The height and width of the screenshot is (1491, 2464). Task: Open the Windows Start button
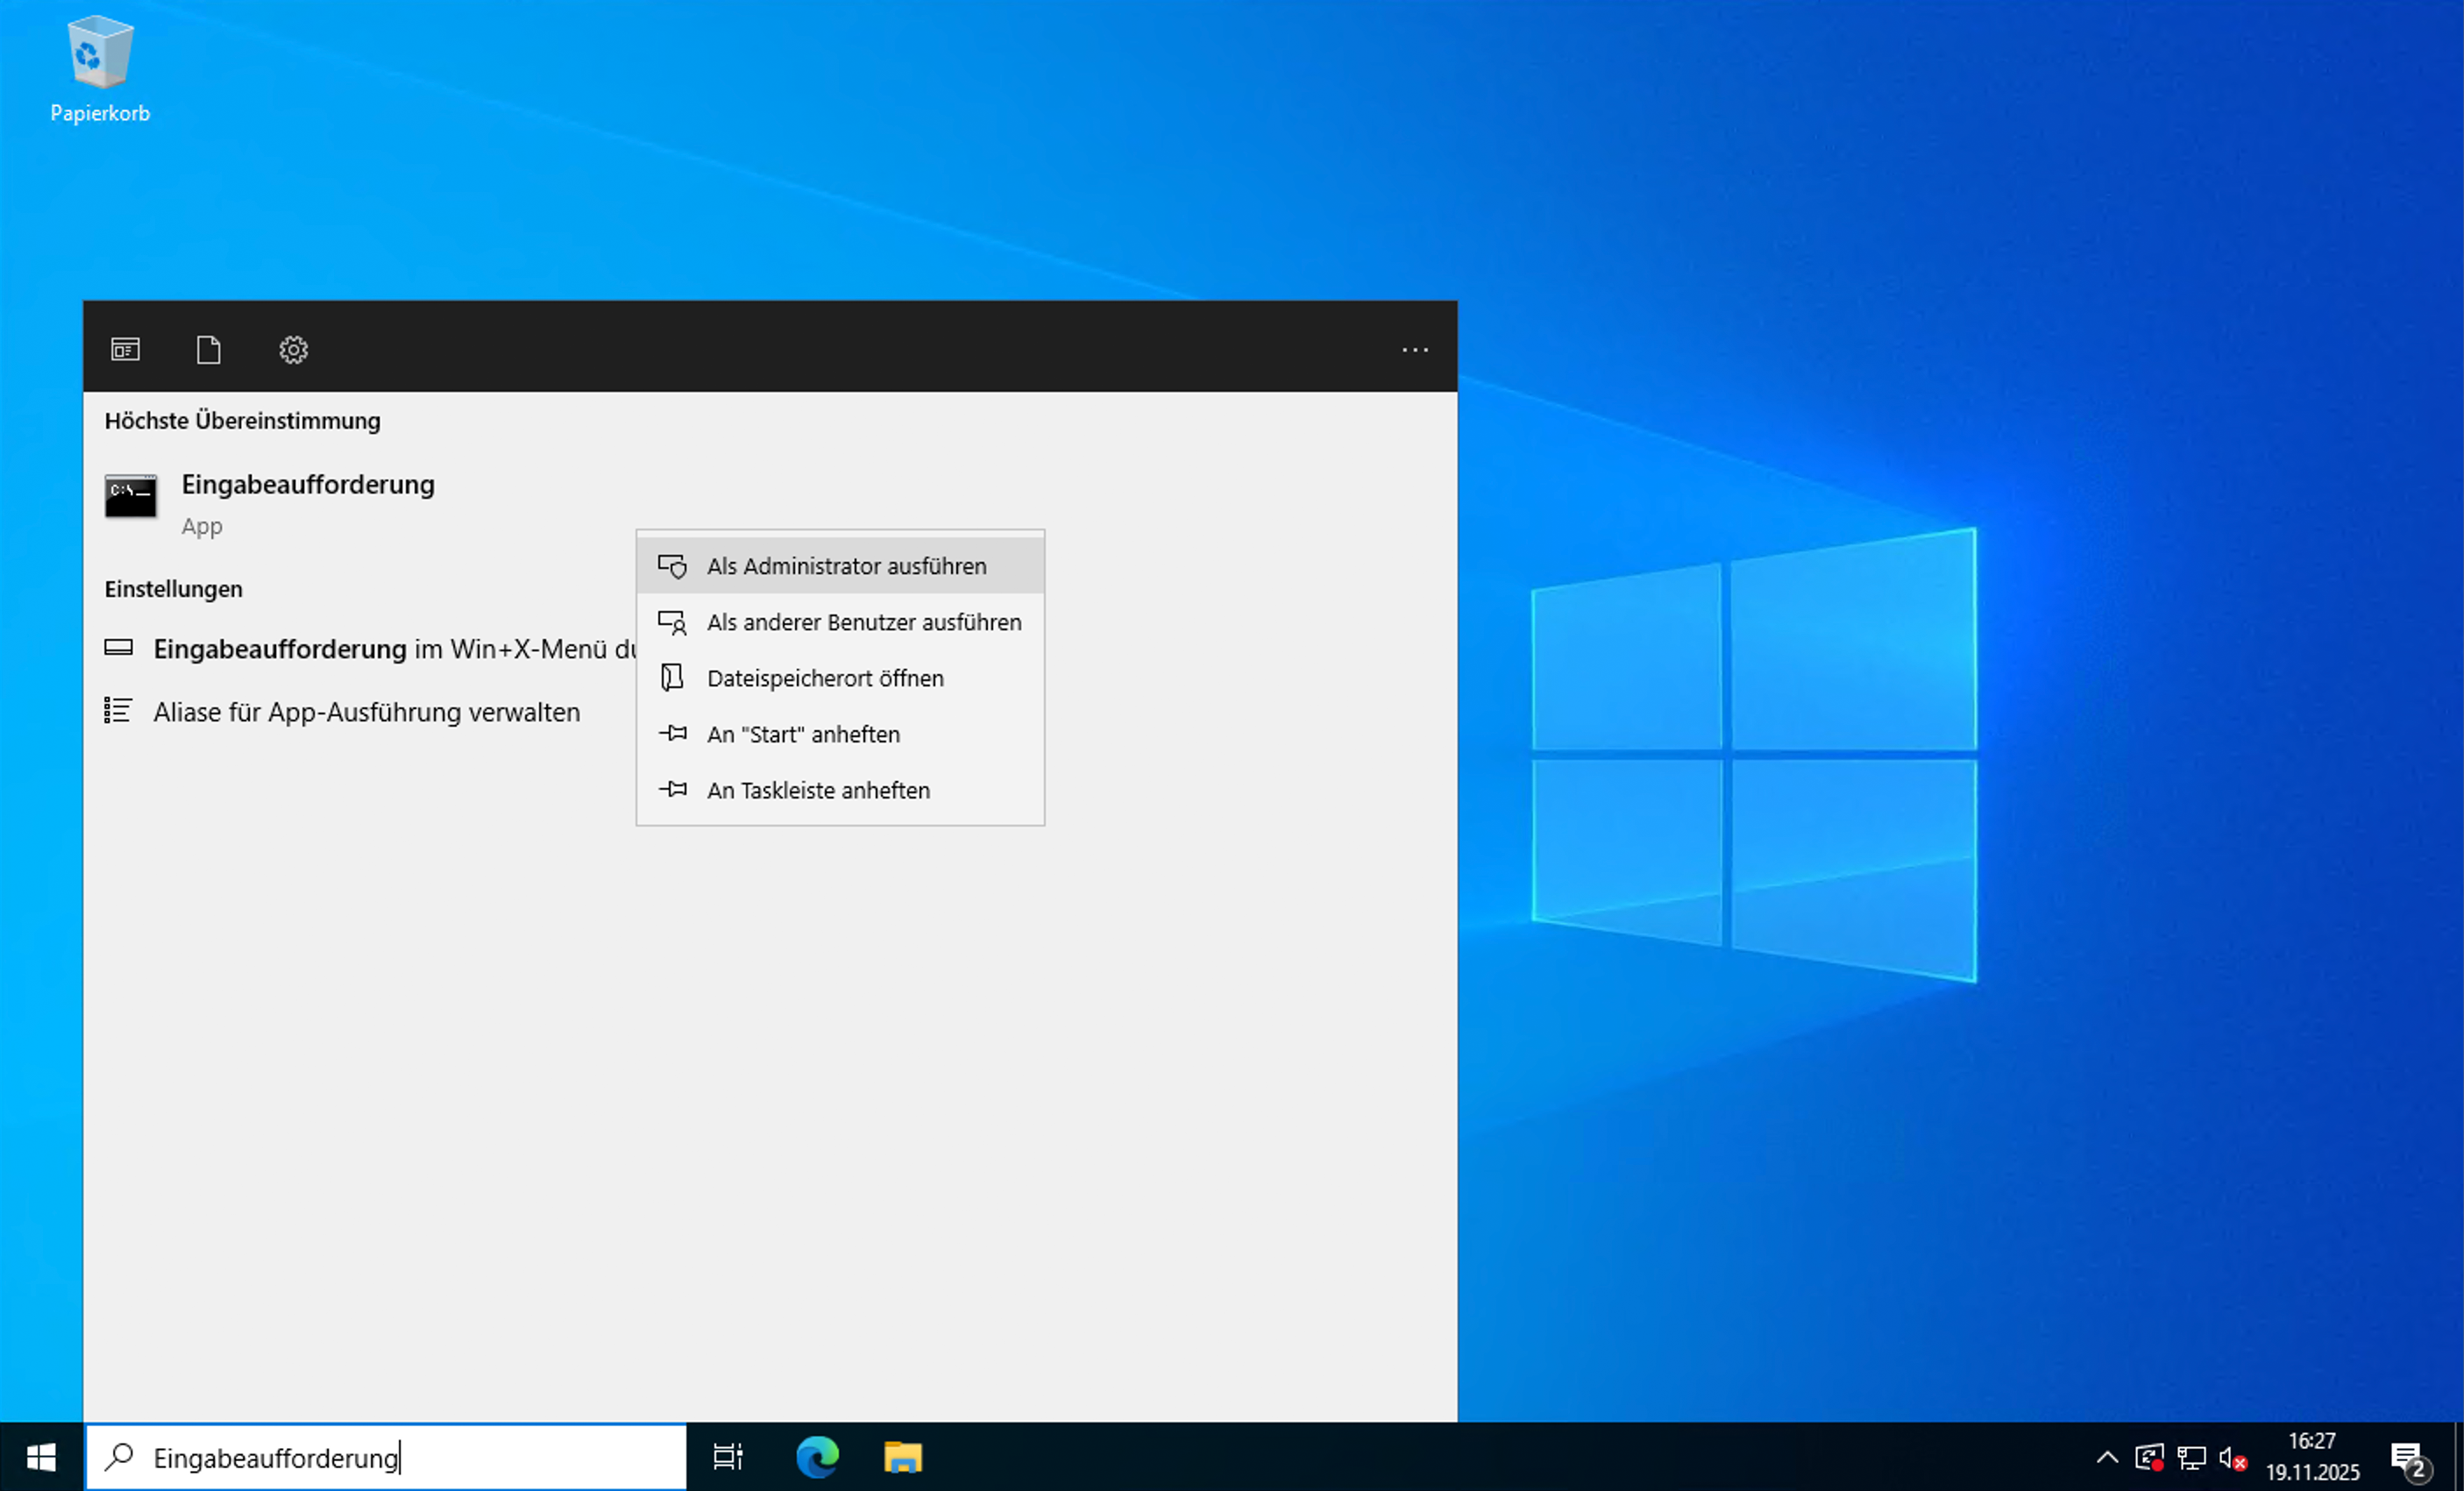[41, 1457]
